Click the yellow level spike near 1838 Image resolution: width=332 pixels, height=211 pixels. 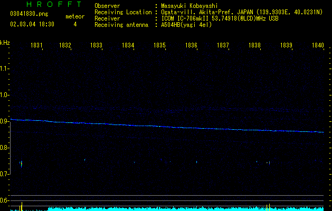pos(268,207)
